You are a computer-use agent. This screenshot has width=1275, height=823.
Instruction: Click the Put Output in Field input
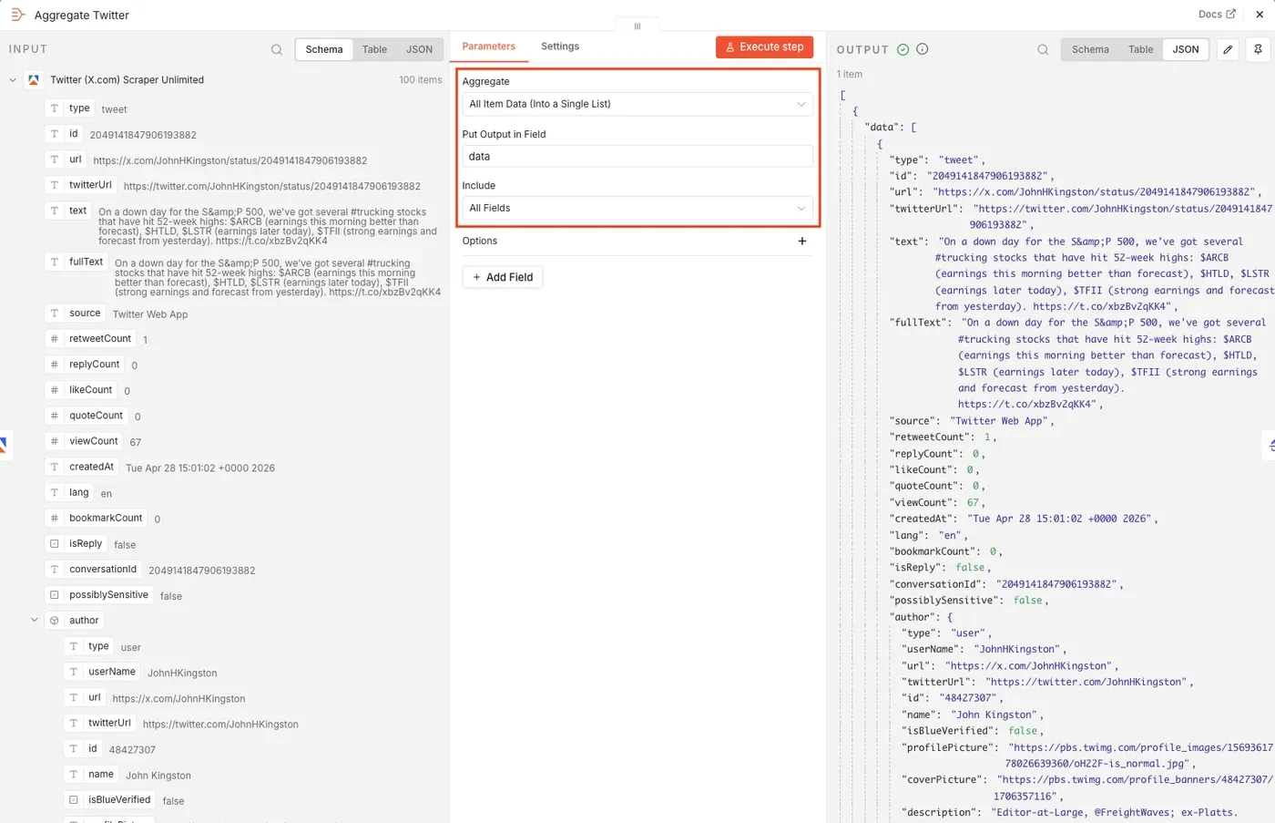637,157
